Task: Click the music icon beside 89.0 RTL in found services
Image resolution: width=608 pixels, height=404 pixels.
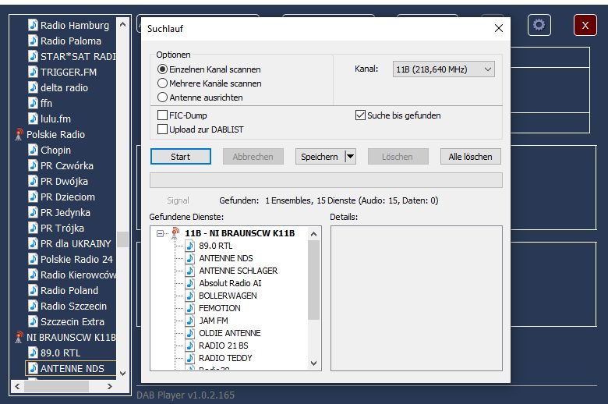Action: (x=191, y=246)
